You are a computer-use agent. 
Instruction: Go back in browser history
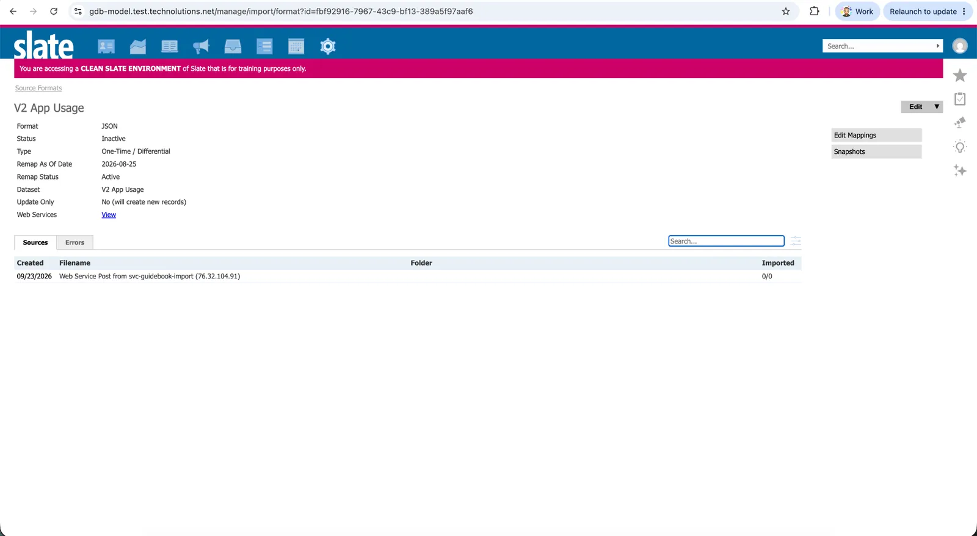(13, 12)
